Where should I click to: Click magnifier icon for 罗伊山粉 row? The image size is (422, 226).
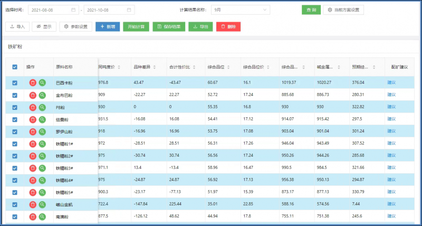[x=42, y=131]
